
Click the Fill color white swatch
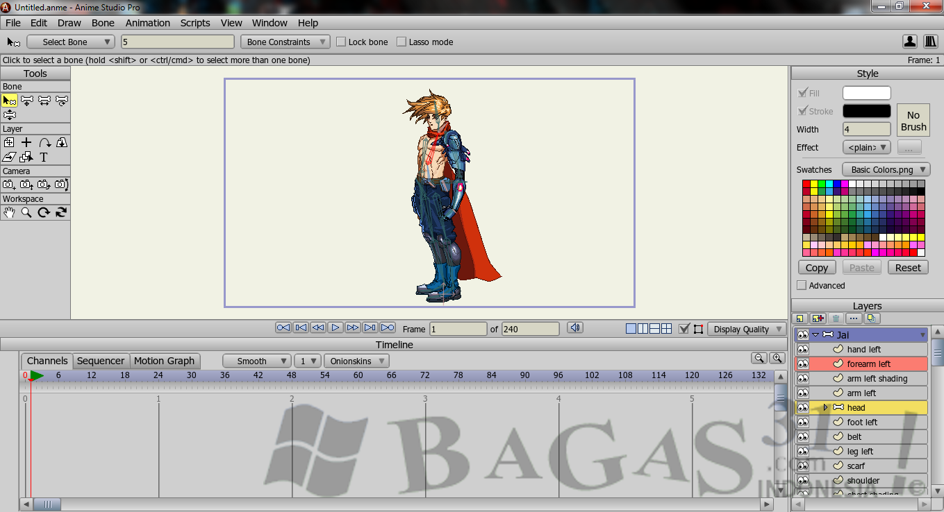point(866,93)
